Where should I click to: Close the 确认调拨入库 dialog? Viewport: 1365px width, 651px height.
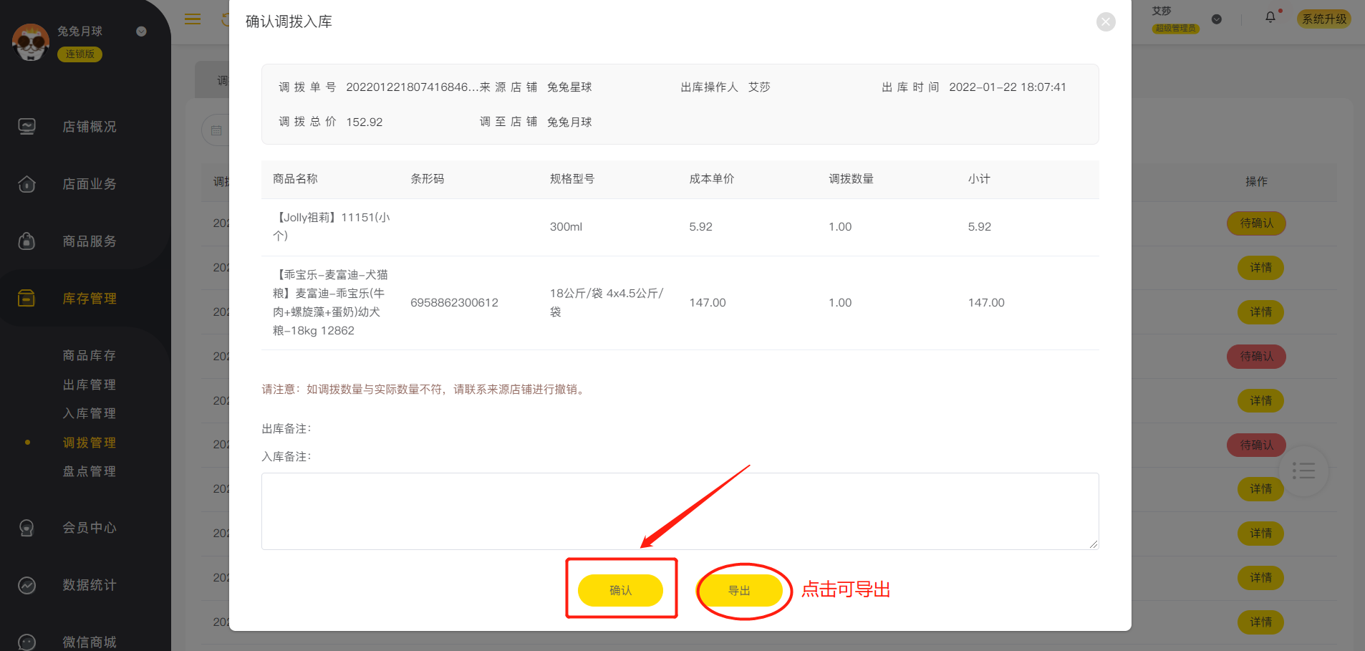click(1106, 22)
